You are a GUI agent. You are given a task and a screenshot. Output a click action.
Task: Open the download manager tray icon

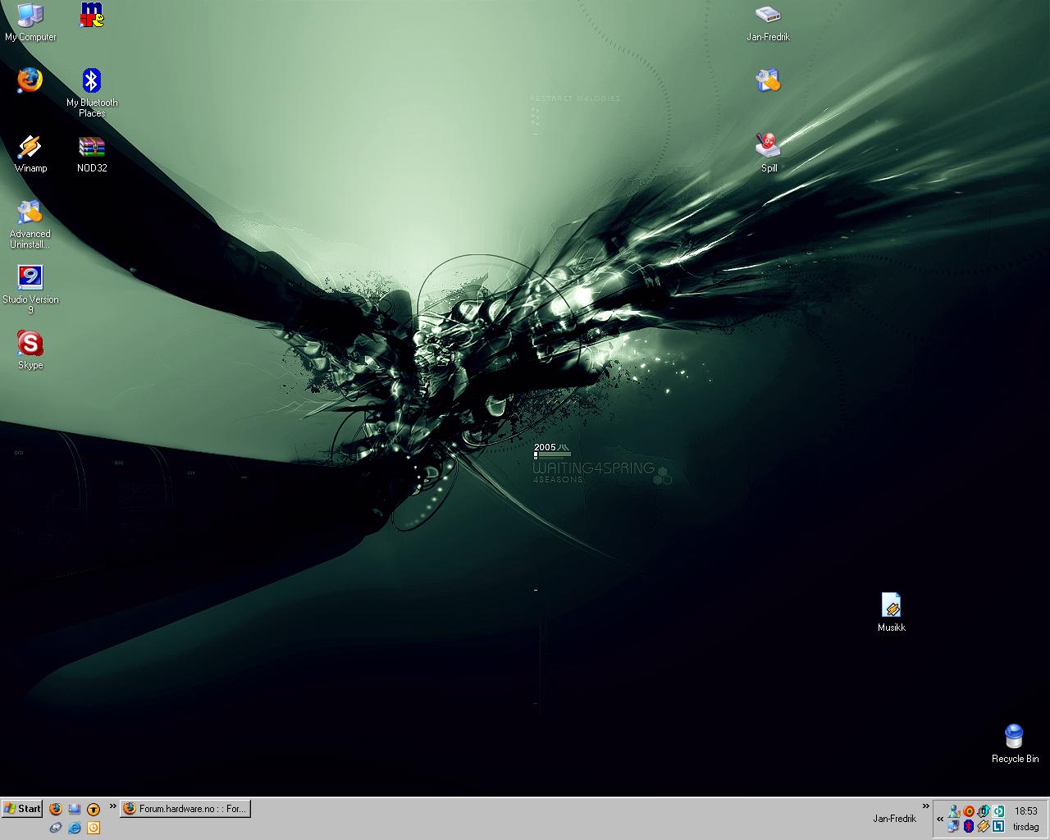984,811
